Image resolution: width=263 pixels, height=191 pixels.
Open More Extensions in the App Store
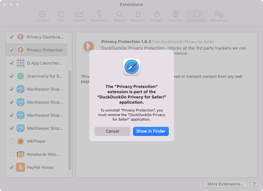click(225, 184)
